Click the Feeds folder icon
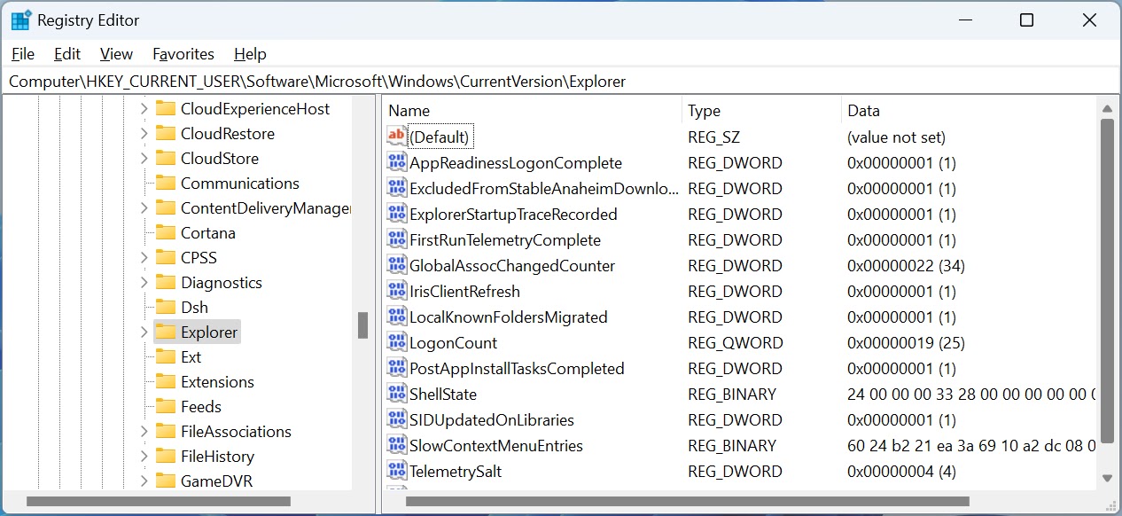The width and height of the screenshot is (1122, 516). (x=165, y=406)
